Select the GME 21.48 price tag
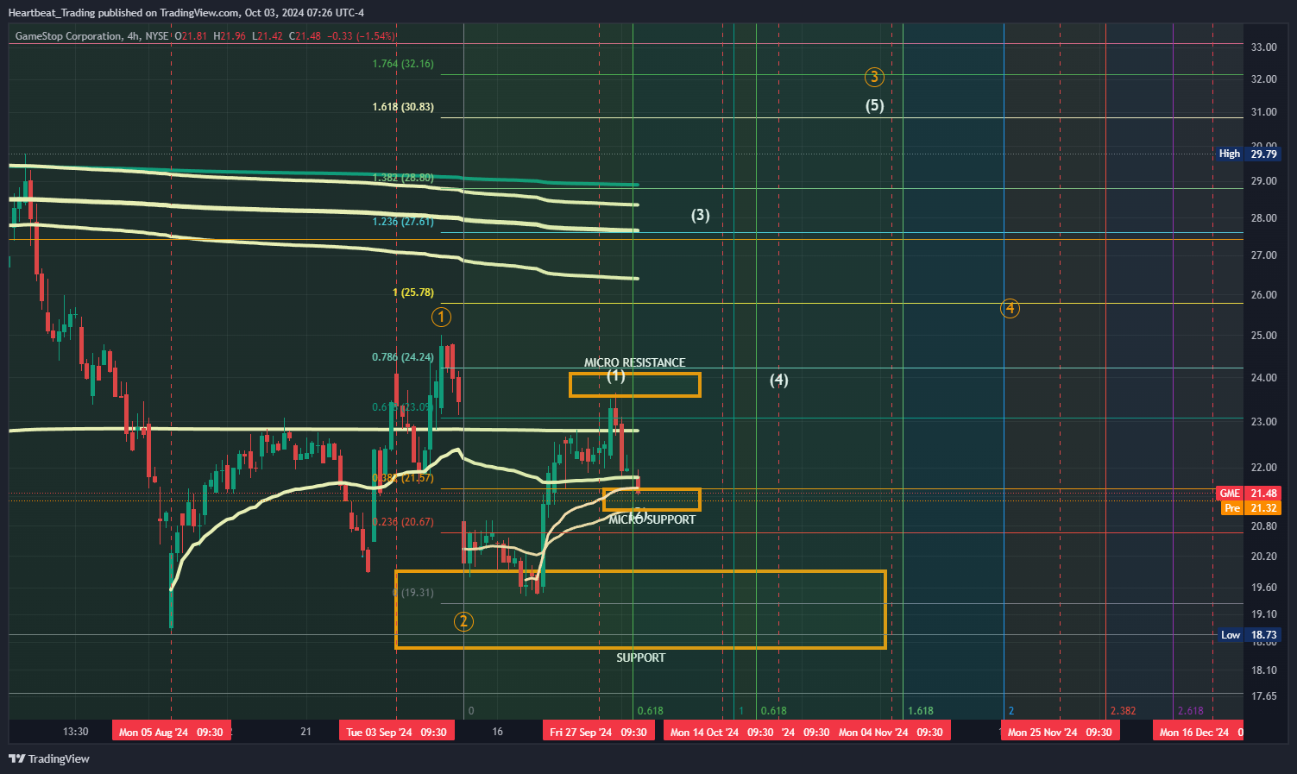This screenshot has height=774, width=1297. (x=1248, y=494)
